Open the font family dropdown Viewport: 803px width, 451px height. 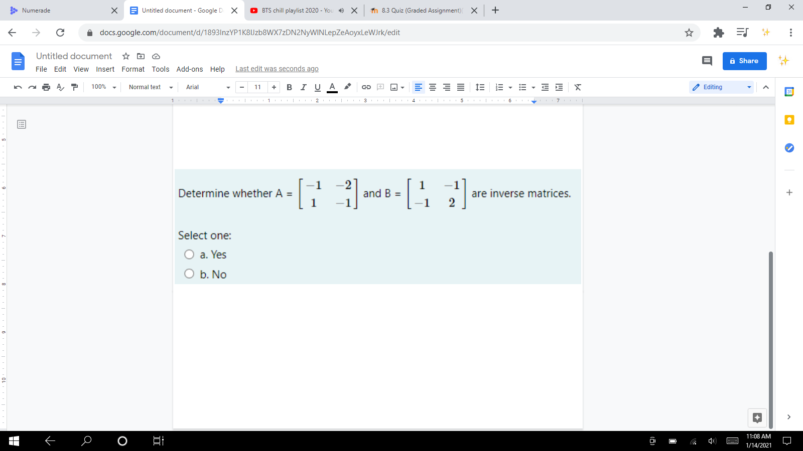(206, 87)
